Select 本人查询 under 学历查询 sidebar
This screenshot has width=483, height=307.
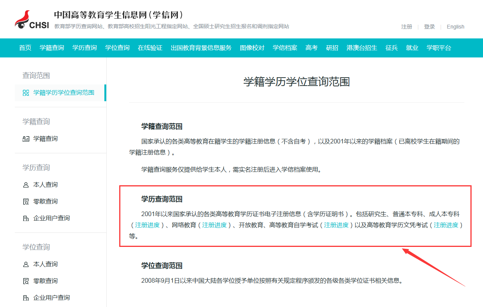46,185
